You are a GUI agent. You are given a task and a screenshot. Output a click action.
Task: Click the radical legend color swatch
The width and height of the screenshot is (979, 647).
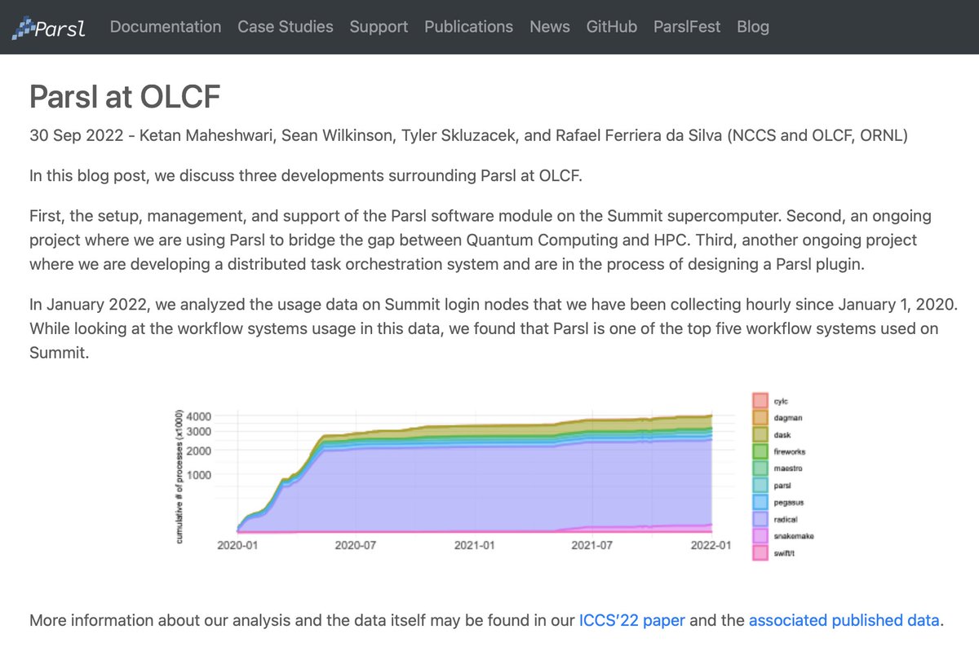click(760, 519)
